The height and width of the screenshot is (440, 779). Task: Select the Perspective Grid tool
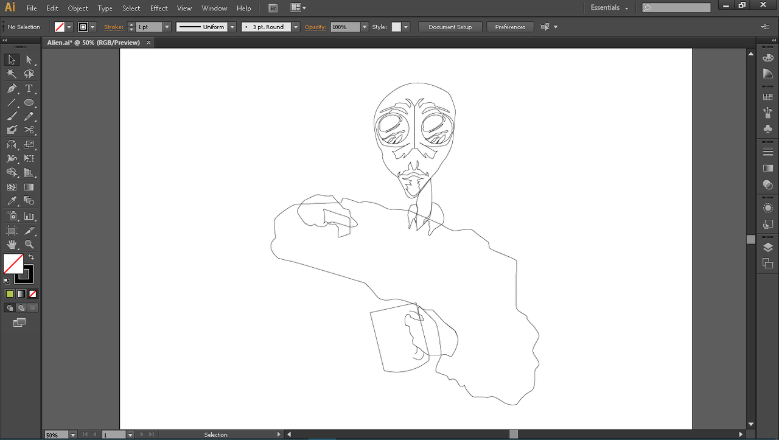(29, 173)
